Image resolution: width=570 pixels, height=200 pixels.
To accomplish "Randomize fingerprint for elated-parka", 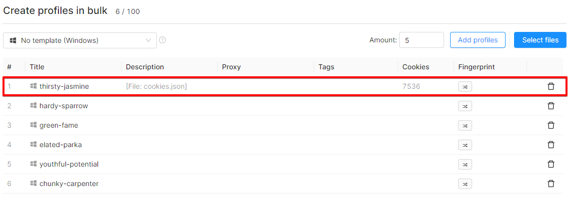I will click(x=465, y=145).
